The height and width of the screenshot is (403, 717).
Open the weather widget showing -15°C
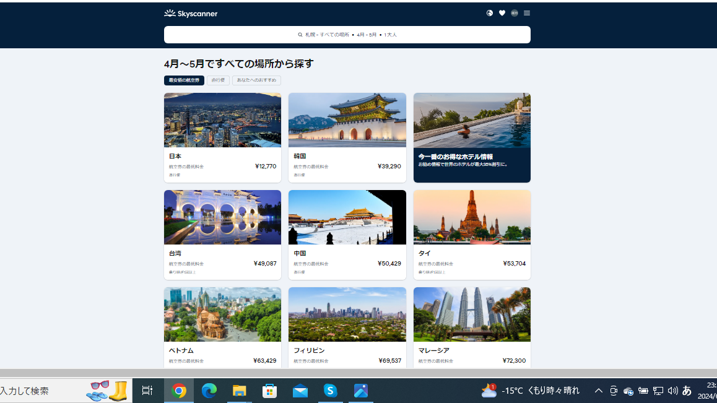point(531,391)
